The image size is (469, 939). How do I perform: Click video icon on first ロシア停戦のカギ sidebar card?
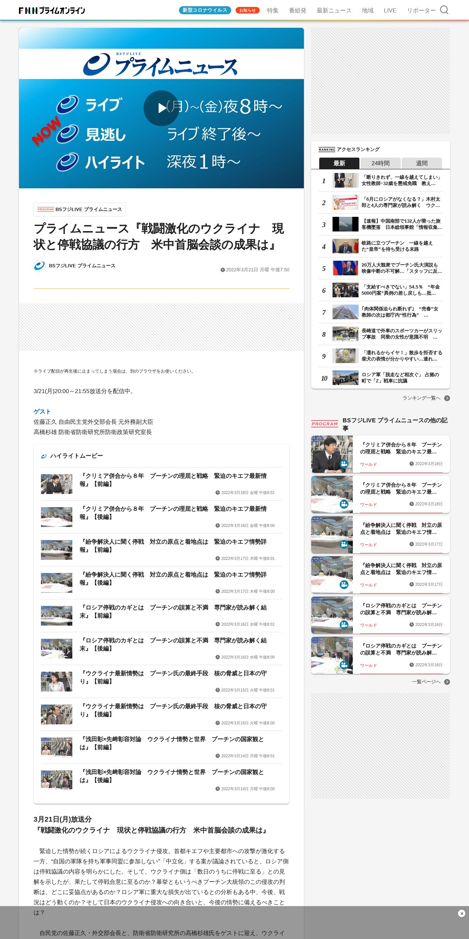tap(344, 625)
